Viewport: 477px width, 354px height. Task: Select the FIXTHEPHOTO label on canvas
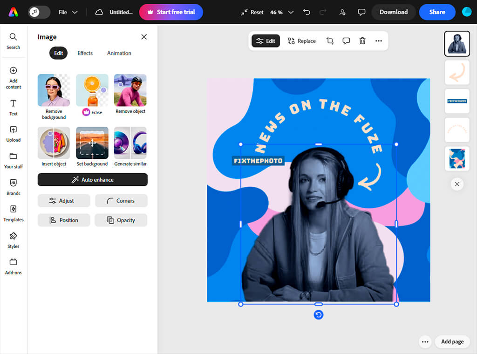click(x=258, y=161)
